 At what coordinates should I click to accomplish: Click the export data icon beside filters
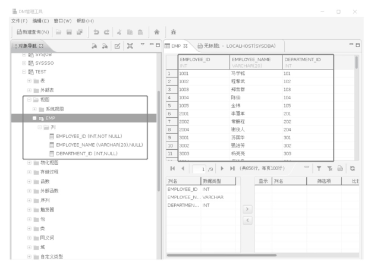tap(340, 168)
